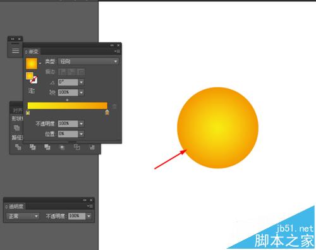Toggle apply gradient within stroke button
Image resolution: width=316 pixels, height=250 pixels.
(x=63, y=72)
